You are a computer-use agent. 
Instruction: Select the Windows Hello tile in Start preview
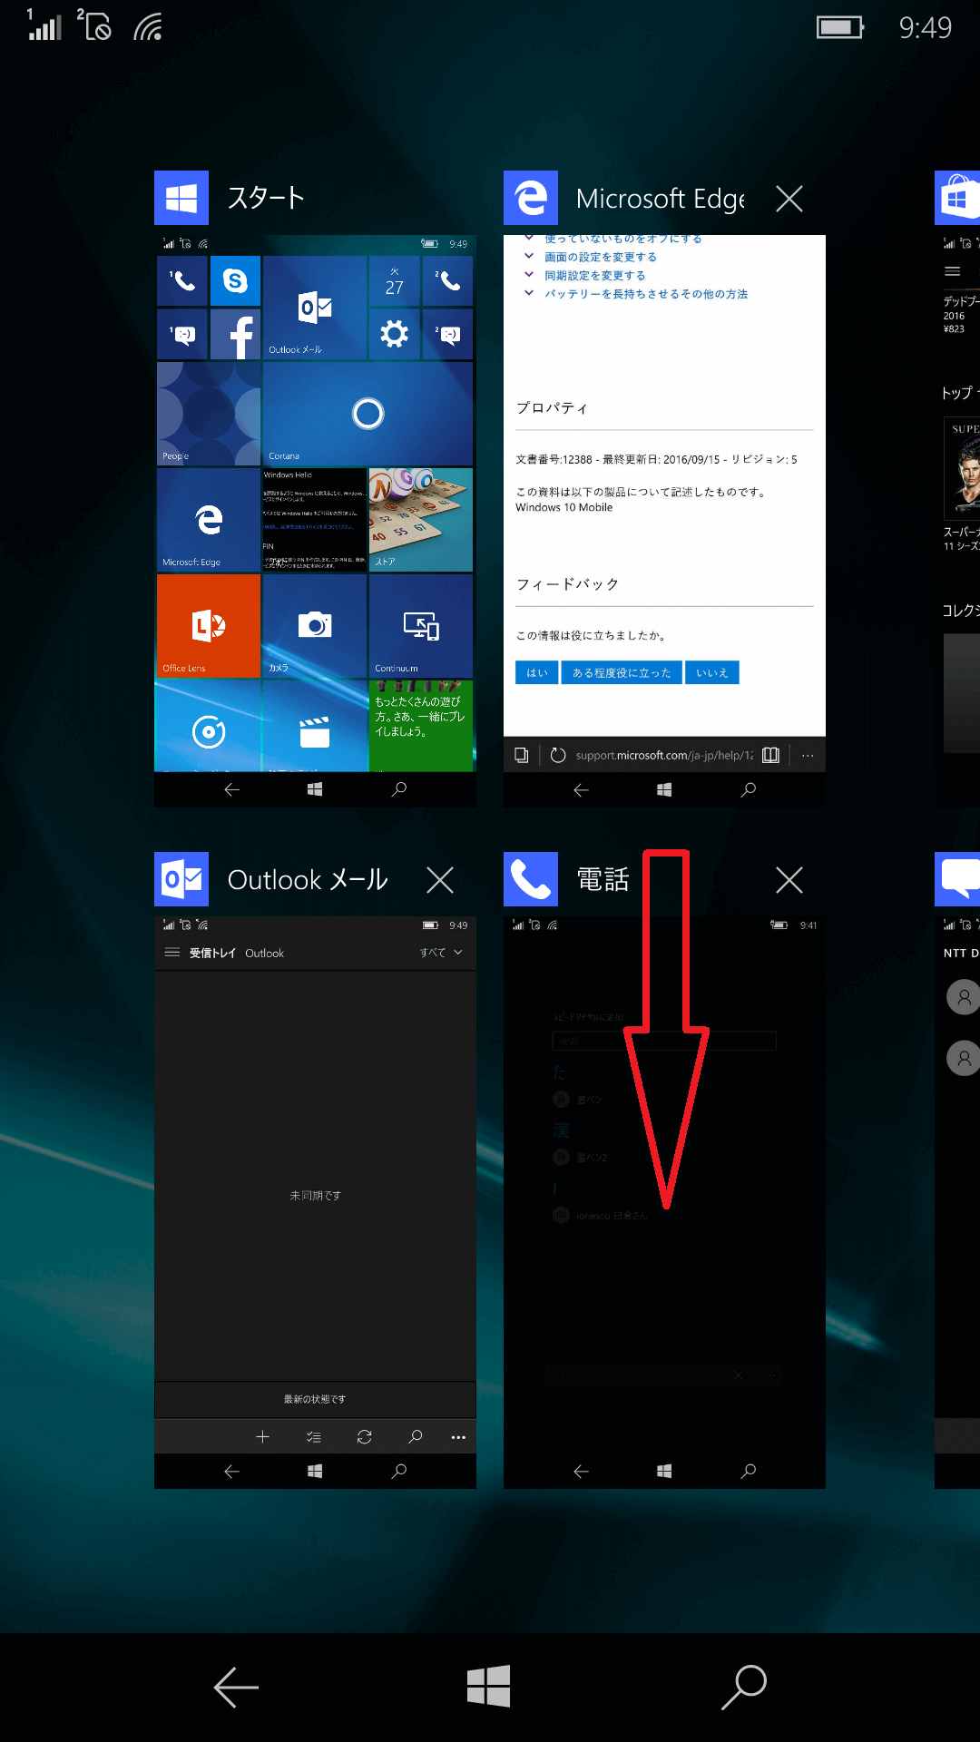[x=315, y=520]
